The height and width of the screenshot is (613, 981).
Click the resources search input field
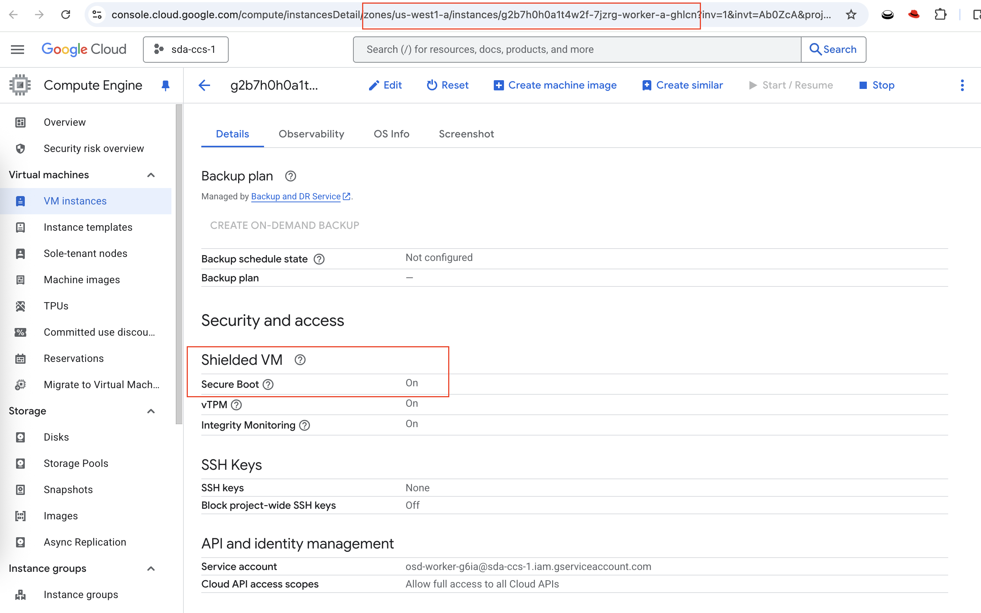click(x=577, y=50)
